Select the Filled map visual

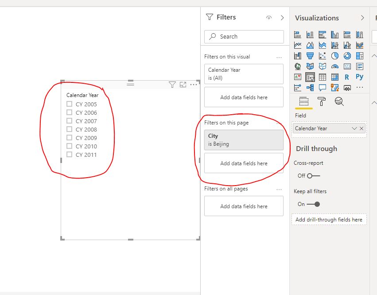pyautogui.click(x=310, y=66)
